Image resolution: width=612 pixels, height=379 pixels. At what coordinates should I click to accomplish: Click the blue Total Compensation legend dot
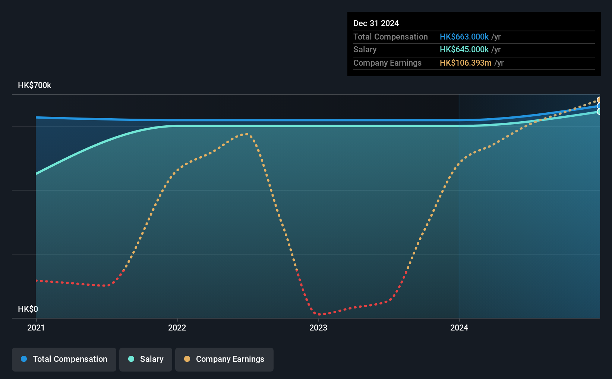pyautogui.click(x=24, y=359)
